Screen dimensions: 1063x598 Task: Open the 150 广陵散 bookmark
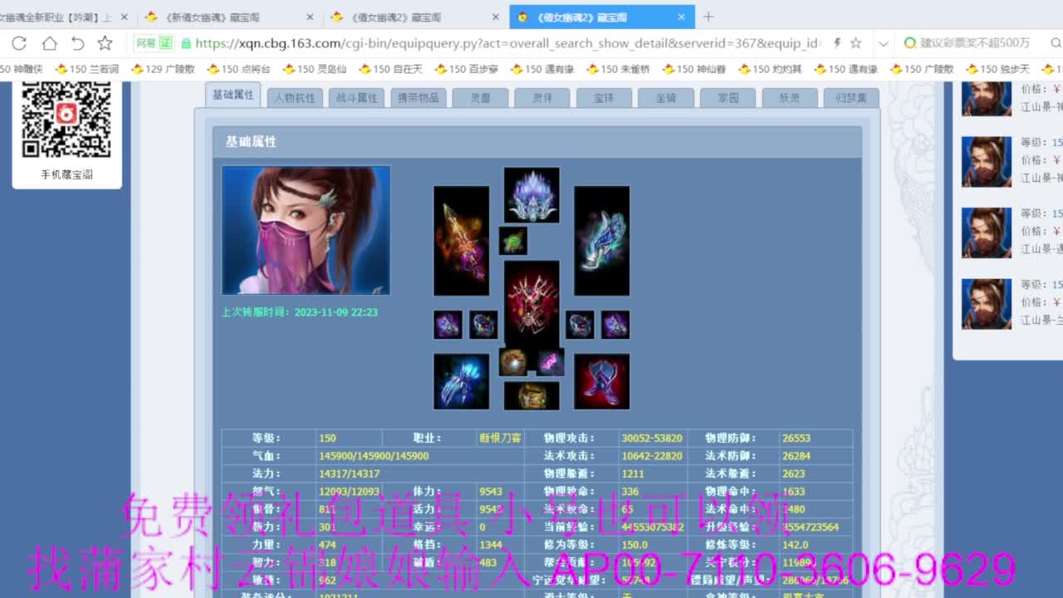[922, 69]
